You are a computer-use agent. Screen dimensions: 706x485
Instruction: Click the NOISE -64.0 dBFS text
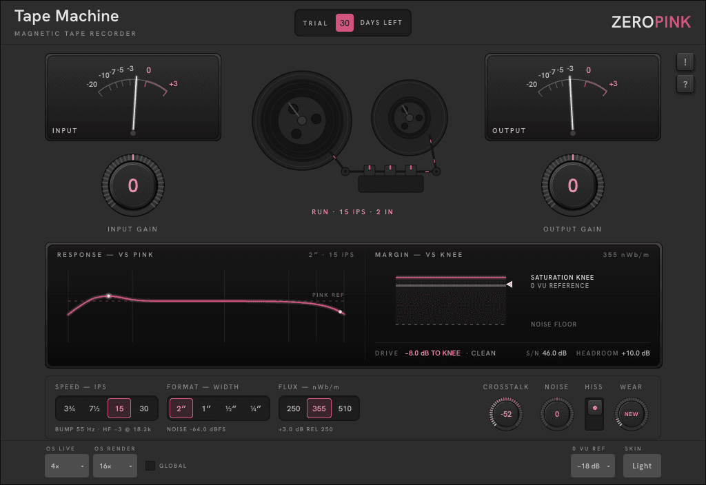tap(196, 429)
